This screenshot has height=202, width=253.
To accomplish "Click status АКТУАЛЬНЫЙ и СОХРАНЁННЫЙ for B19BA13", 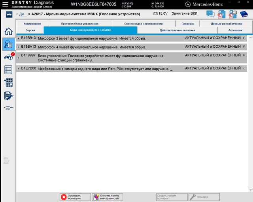I will click(x=213, y=47).
